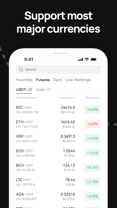The width and height of the screenshot is (117, 208).
Task: Tap the ETH -0.29% change badge
Action: (92, 124)
